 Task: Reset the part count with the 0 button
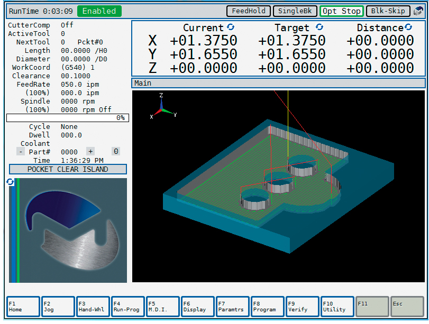point(115,152)
